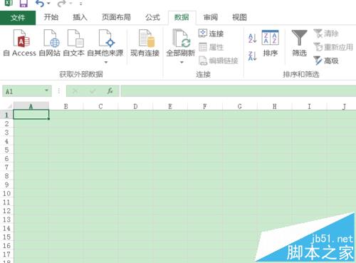The height and width of the screenshot is (263, 356).
Task: Click the 连接 (connections) button
Action: [x=211, y=33]
